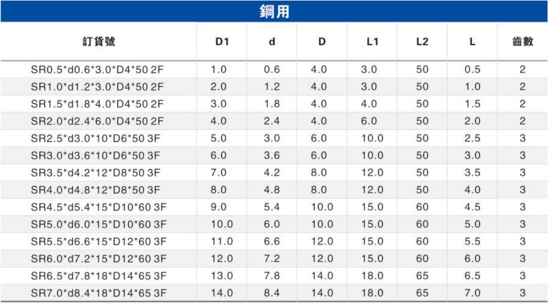
Task: Select order number SR0.5*d0.6*3.0*D4*50 2F
Action: [x=97, y=70]
